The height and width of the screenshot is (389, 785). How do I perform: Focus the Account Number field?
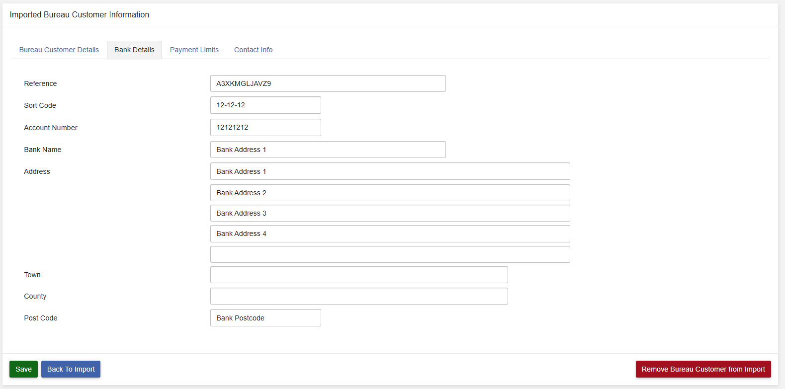point(265,127)
